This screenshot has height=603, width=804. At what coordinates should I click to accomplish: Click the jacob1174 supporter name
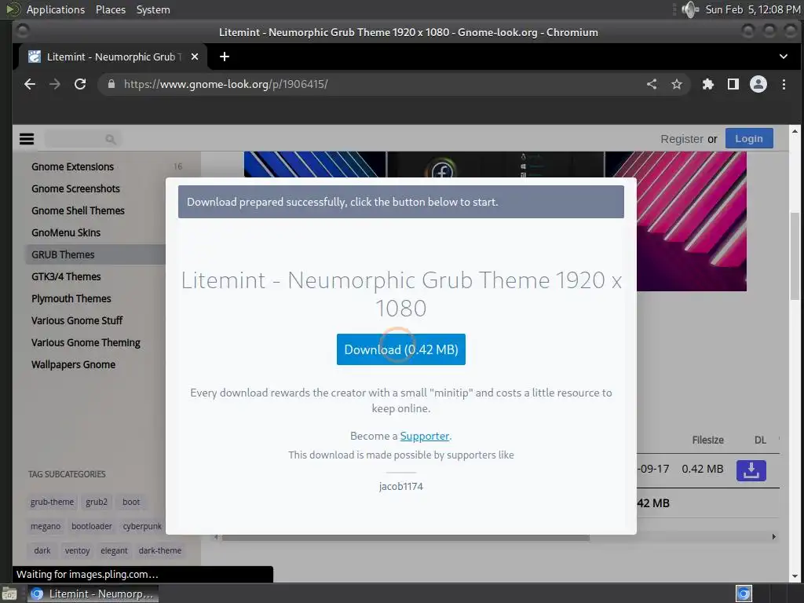(401, 486)
